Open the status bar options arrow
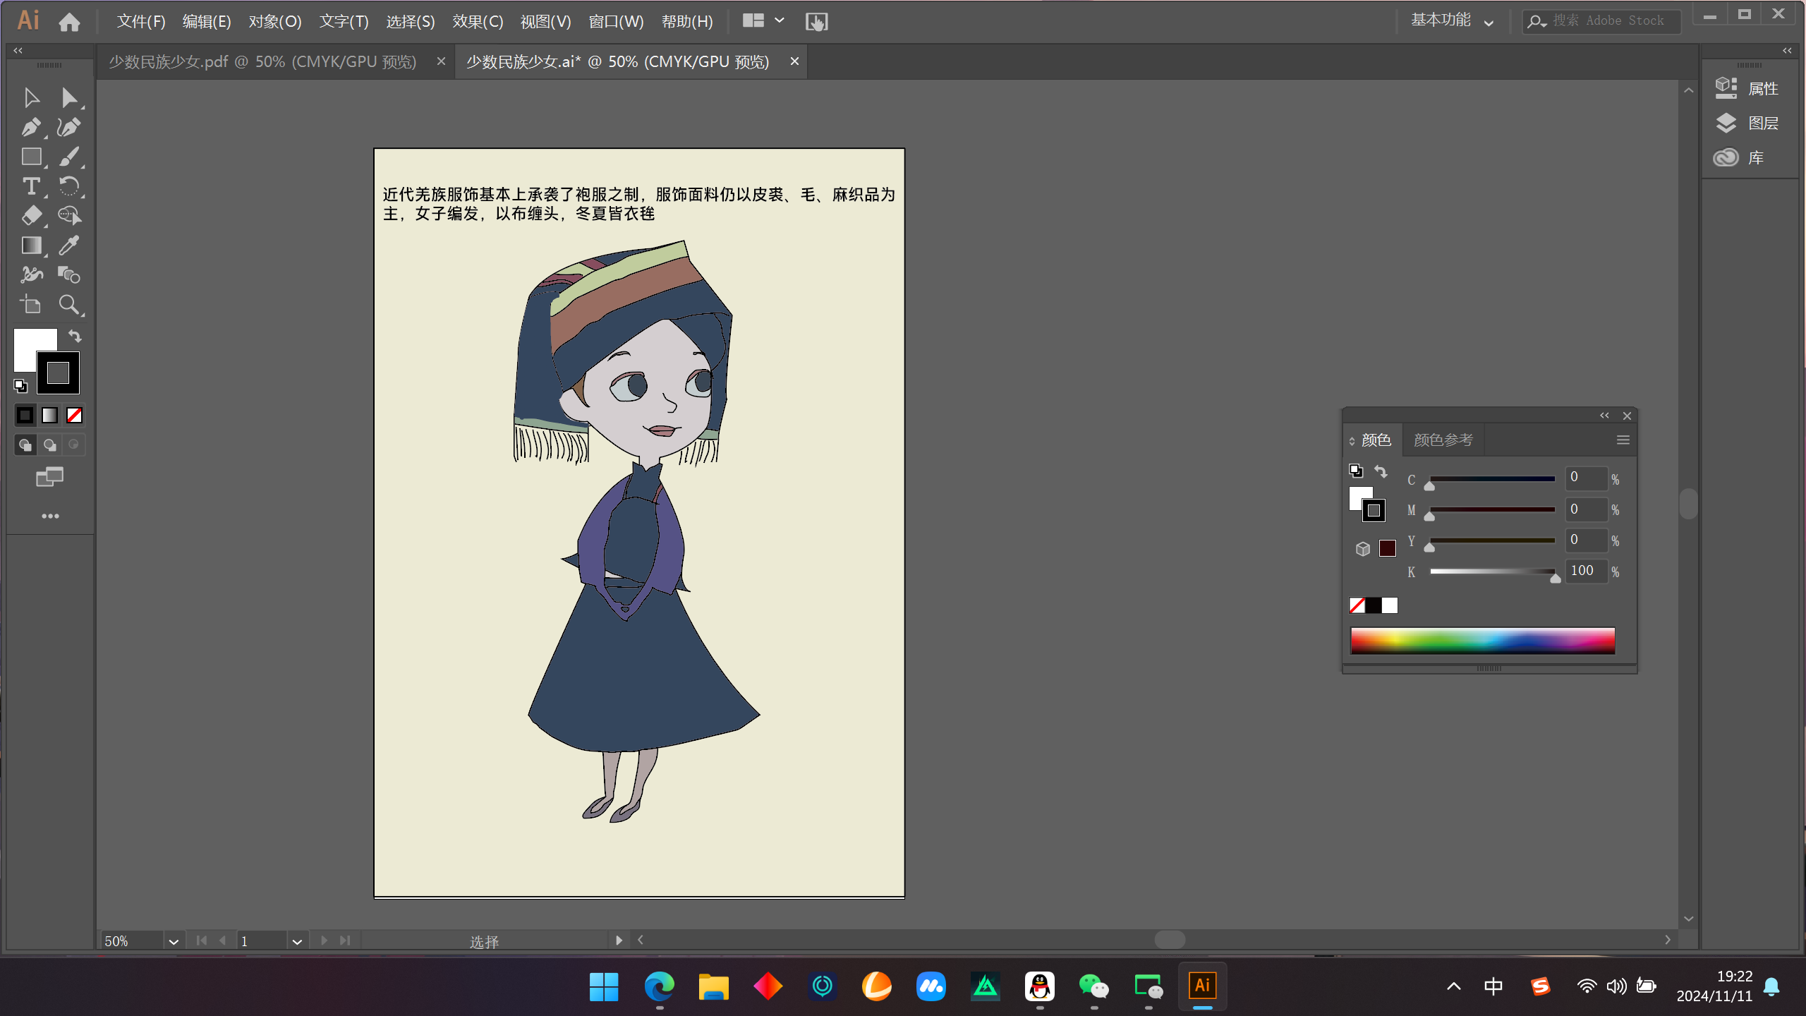The height and width of the screenshot is (1016, 1806). click(619, 941)
